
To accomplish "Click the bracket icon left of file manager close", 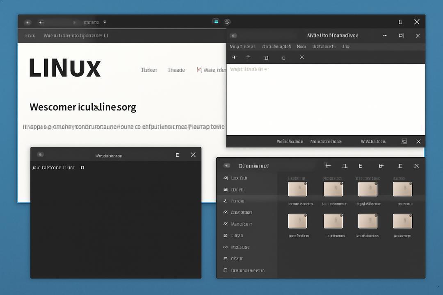I will point(400,166).
